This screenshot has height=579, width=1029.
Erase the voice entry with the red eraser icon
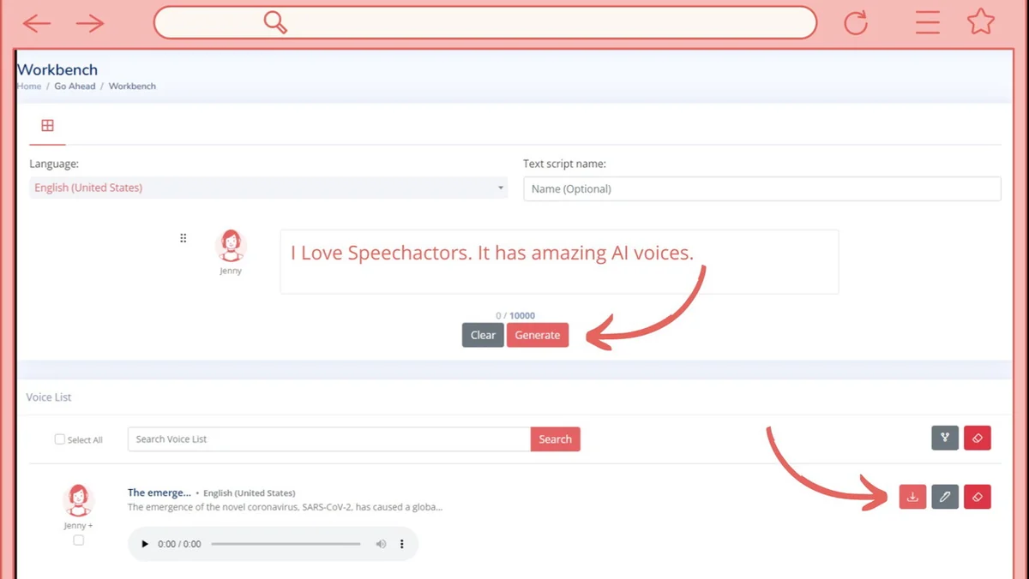coord(978,497)
